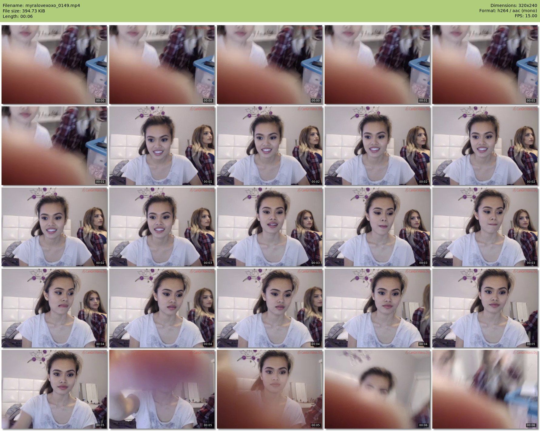Click the filename text myralovexoxo_0149.mp4
Screen dimensions: 540x431
tap(53, 5)
